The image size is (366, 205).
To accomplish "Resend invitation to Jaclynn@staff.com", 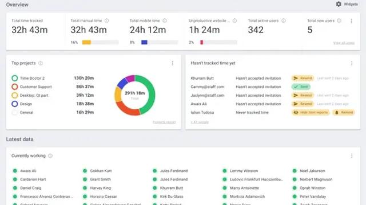I will point(303,95).
